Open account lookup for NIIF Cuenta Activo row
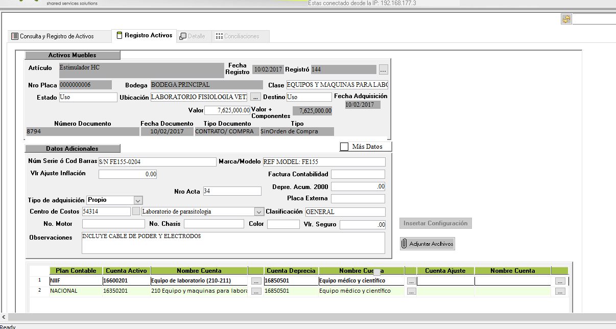Viewport: 616px width, 329px height. click(x=256, y=280)
